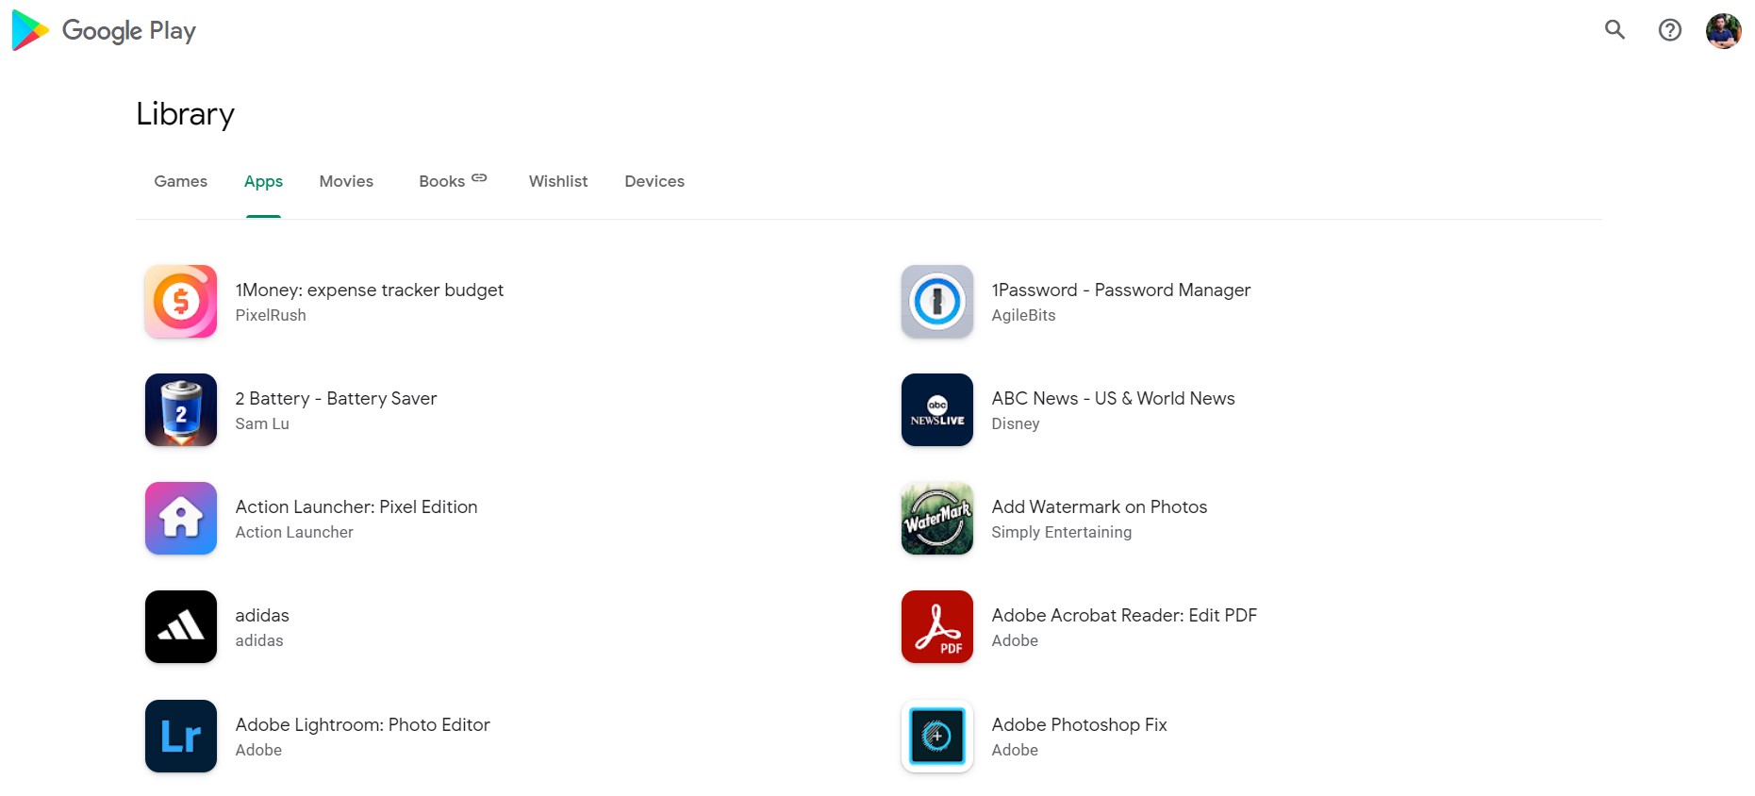Click the Add Watermark on Photos title
The width and height of the screenshot is (1755, 796).
click(1099, 507)
